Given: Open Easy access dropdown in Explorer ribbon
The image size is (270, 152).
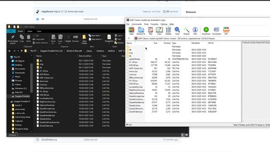Looking at the screenshot, I should tap(95, 39).
